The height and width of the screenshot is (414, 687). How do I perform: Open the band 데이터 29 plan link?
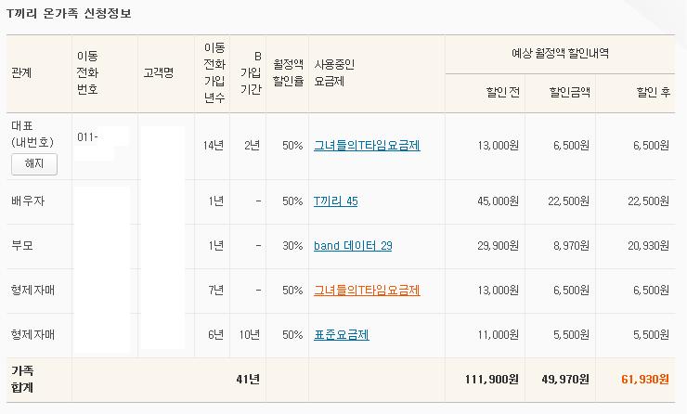(353, 246)
